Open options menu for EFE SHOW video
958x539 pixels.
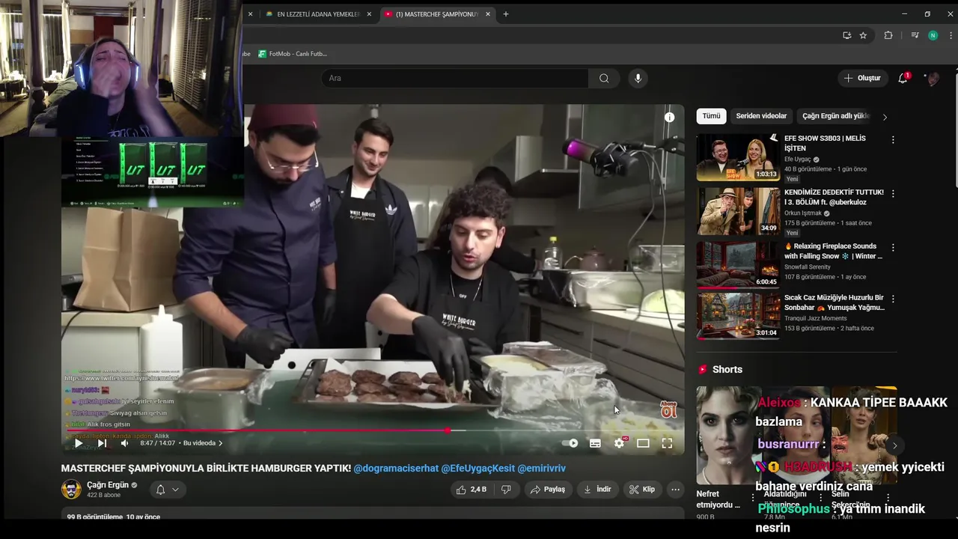point(893,140)
